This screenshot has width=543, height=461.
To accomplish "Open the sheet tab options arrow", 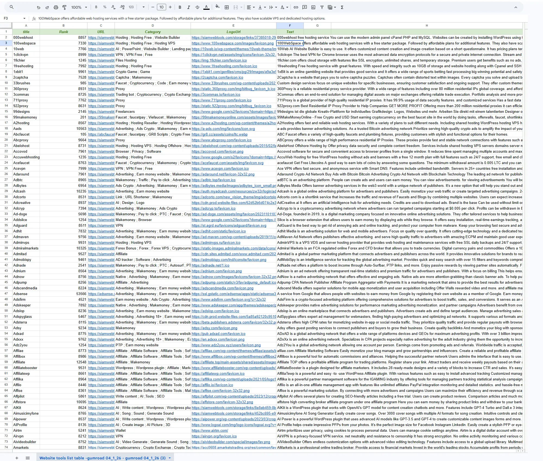I will pos(170,458).
